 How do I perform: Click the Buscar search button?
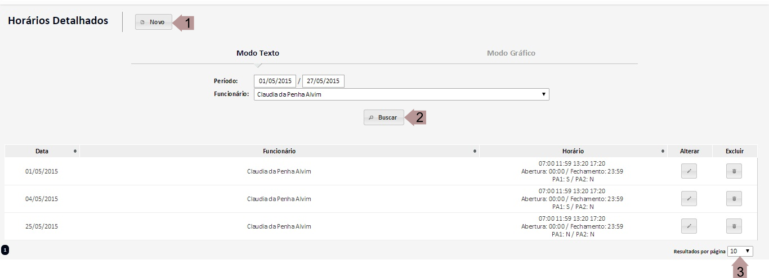pyautogui.click(x=383, y=117)
